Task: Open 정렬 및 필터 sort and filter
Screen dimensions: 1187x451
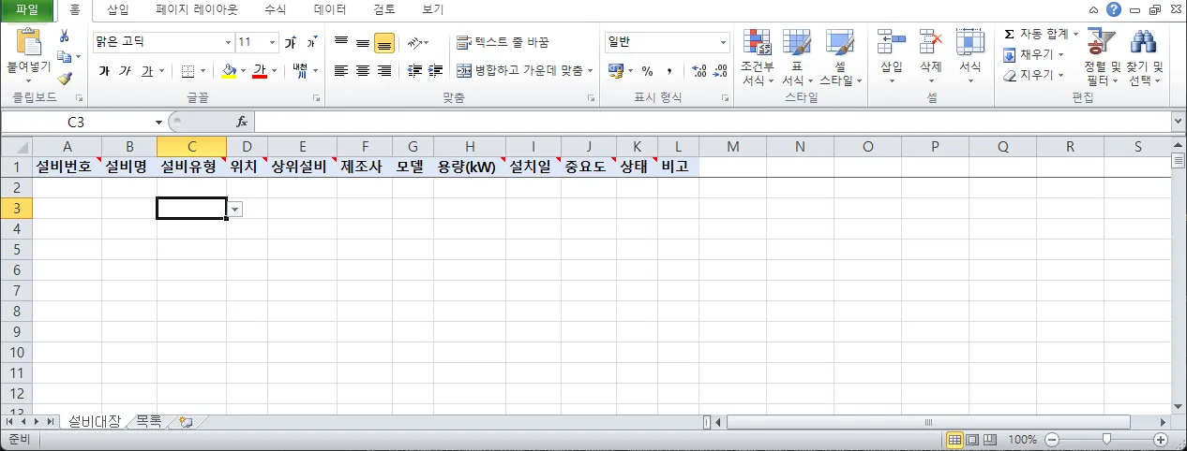Action: (x=1103, y=58)
